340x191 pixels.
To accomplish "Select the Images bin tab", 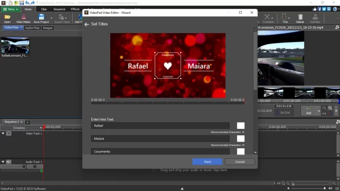I will (x=48, y=28).
